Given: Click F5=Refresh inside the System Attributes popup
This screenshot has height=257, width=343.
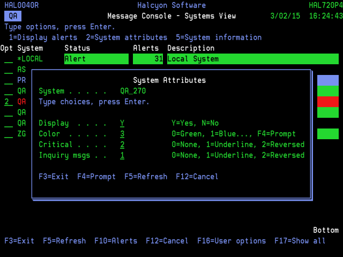Looking at the screenshot, I should 145,177.
